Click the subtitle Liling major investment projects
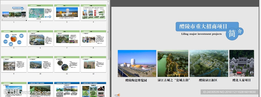This screenshot has width=261, height=97. [x=201, y=34]
